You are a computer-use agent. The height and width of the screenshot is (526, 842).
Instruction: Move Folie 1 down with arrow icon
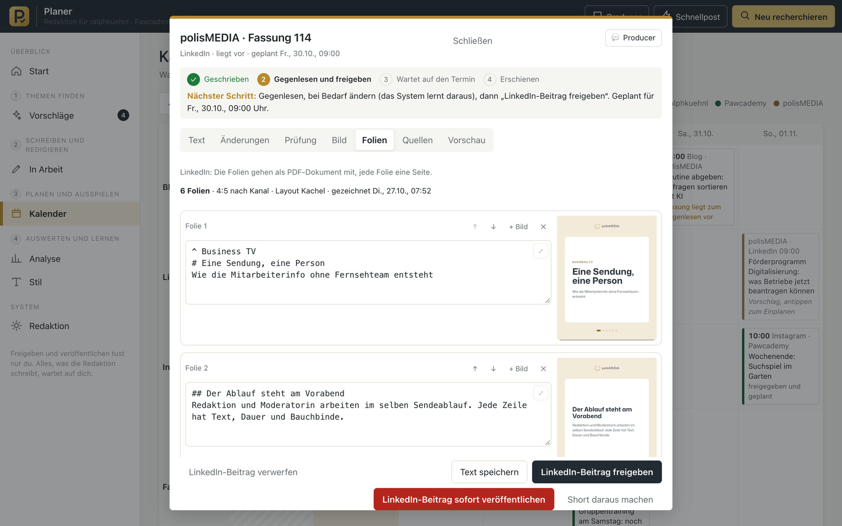click(x=493, y=227)
